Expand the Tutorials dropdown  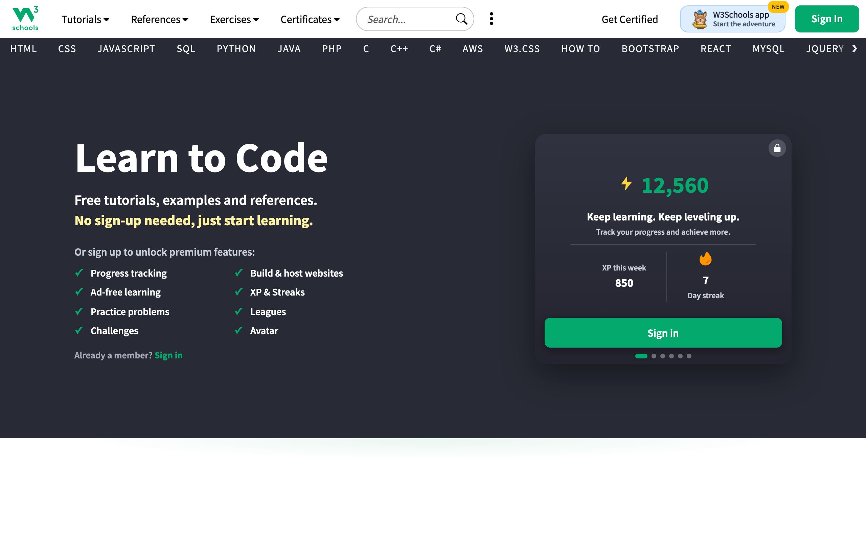click(x=86, y=19)
